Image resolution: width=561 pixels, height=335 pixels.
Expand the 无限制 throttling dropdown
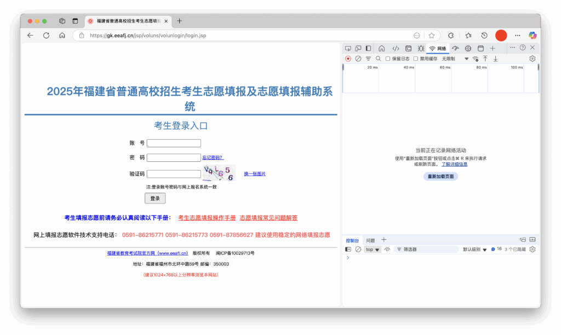(466, 59)
